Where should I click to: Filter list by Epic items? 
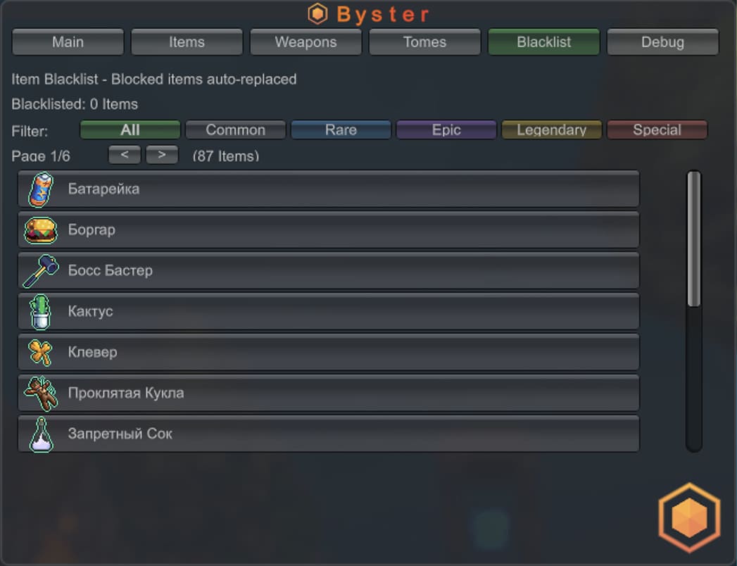[x=446, y=130]
